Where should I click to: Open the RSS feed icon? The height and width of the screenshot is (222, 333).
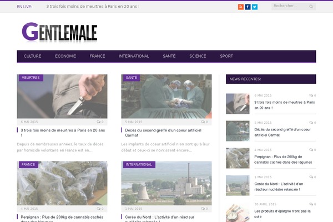click(x=241, y=7)
